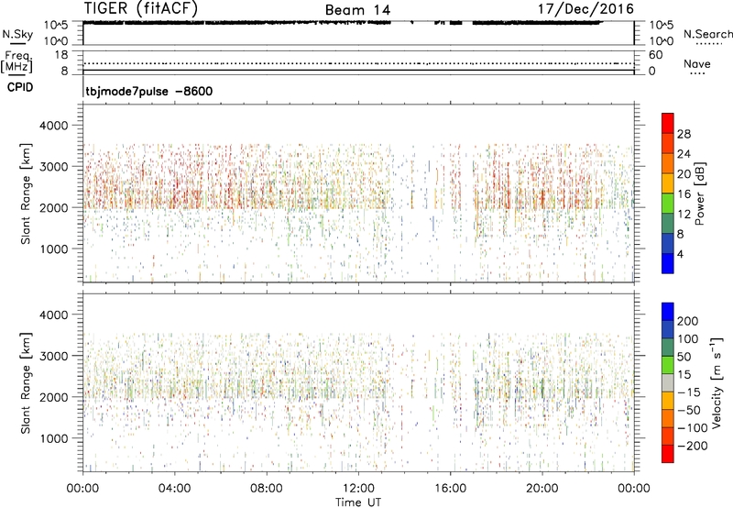Click the right '10^0' noise axis value
Screen dimensions: 733x508
click(x=661, y=41)
